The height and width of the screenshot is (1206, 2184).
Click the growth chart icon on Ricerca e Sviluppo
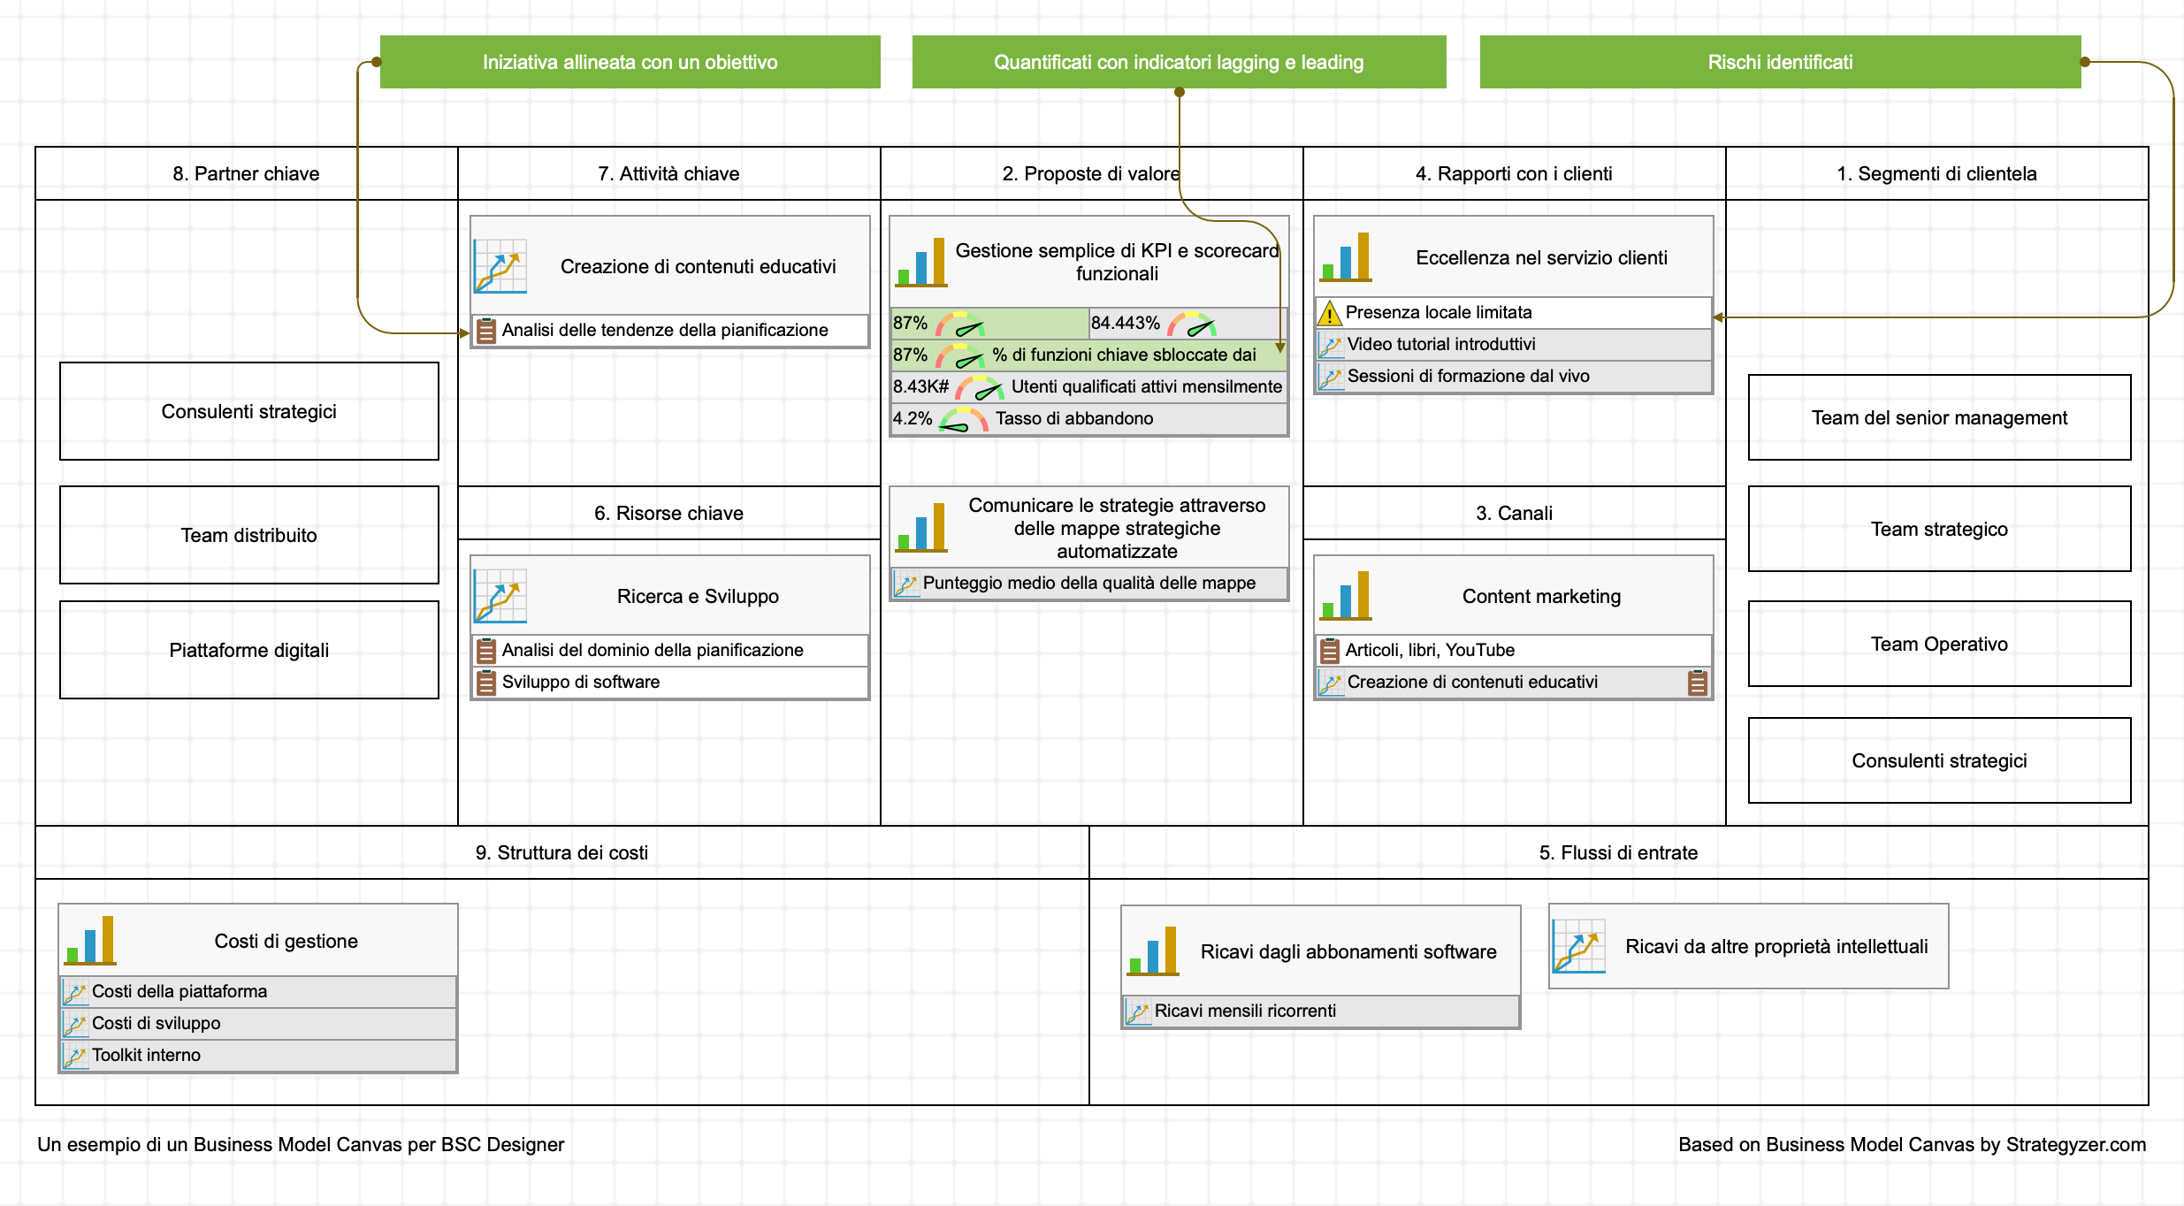pos(499,596)
